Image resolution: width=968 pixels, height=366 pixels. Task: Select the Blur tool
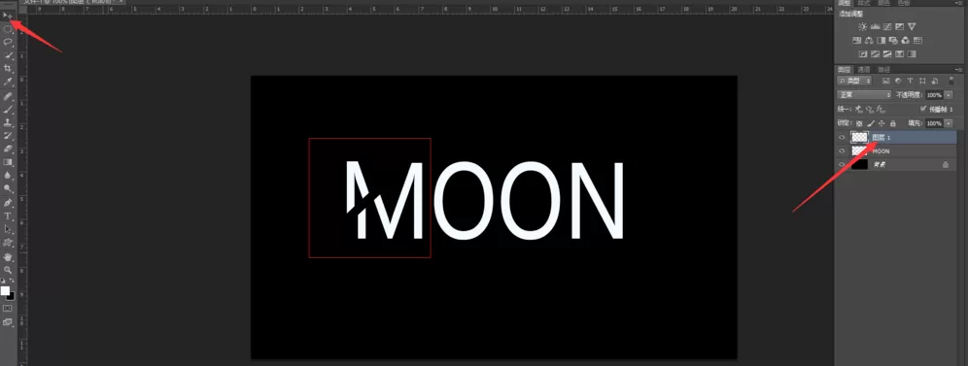pyautogui.click(x=8, y=176)
